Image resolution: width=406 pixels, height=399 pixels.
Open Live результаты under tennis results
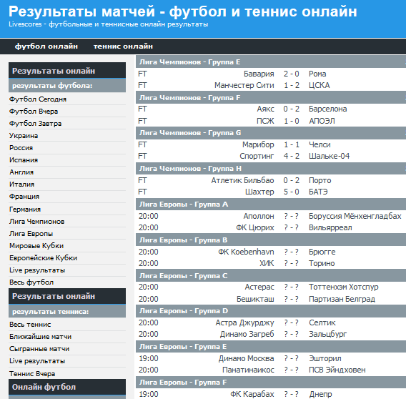point(37,361)
